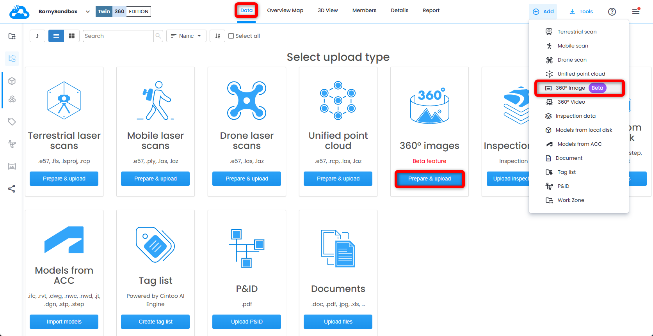
Task: Open the P&ID sidebar icon
Action: tap(12, 144)
